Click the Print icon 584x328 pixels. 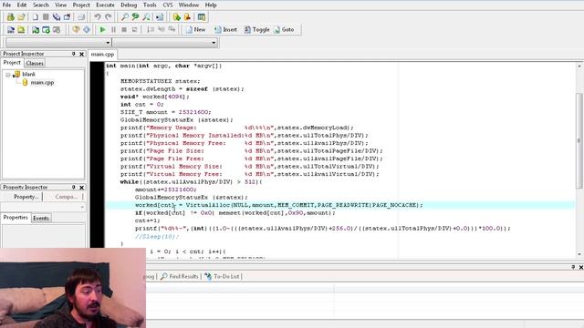(81, 17)
